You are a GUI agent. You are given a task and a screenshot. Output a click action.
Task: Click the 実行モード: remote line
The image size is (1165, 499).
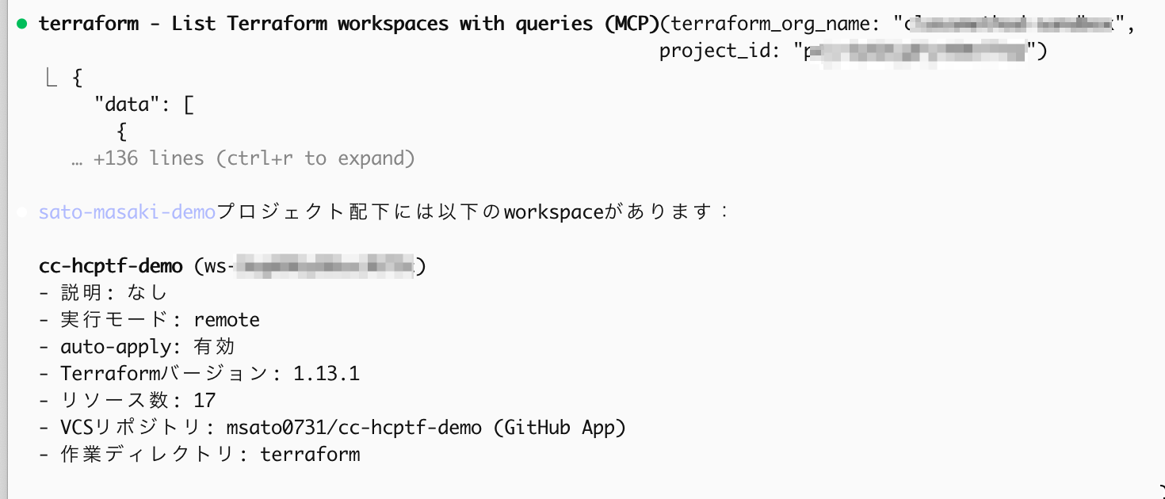pos(149,320)
